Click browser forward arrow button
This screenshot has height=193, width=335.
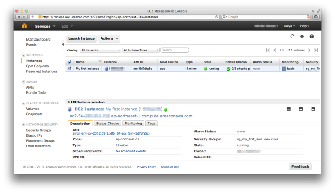point(24,17)
